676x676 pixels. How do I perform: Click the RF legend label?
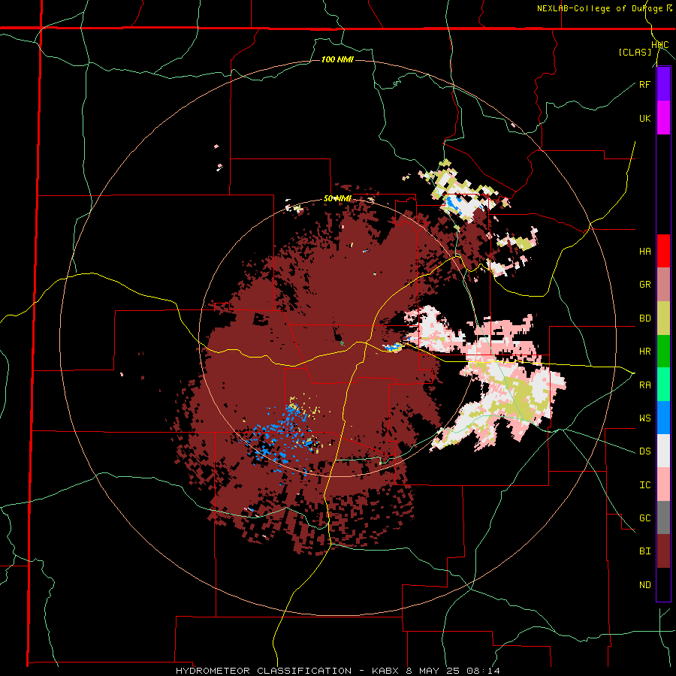[644, 84]
